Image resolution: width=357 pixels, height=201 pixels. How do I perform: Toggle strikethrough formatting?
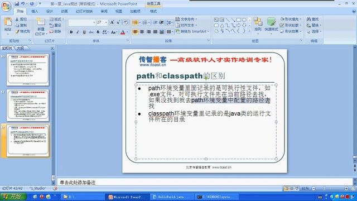(91, 32)
